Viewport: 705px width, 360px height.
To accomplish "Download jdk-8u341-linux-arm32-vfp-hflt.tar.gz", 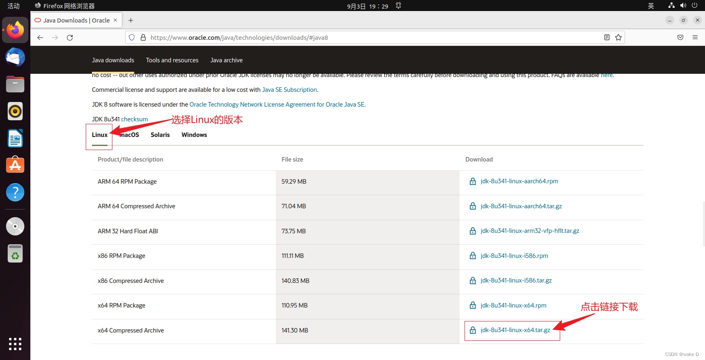I will [530, 231].
